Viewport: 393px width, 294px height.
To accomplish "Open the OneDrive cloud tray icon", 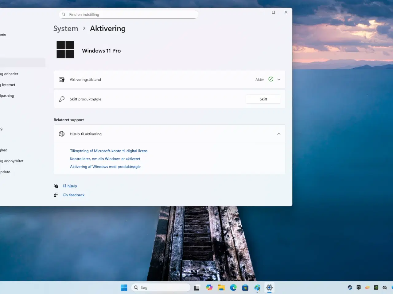I will tap(385, 288).
